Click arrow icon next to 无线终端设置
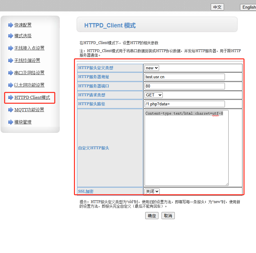This screenshot has height=253, width=256. [10, 60]
